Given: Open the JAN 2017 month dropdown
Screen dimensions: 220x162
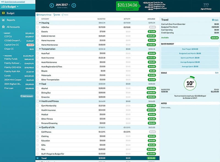Looking at the screenshot, I should [x=63, y=5].
